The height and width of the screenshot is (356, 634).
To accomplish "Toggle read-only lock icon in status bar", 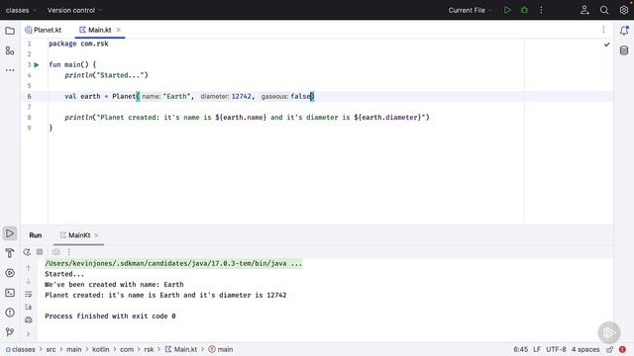I will (610, 349).
